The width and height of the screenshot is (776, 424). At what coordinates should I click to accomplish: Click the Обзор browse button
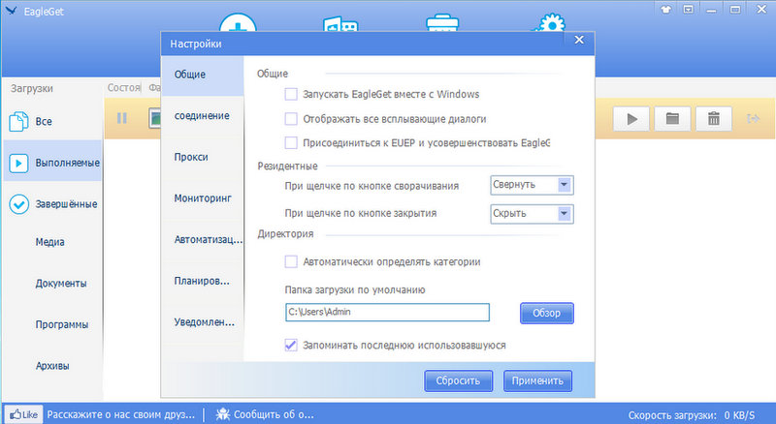[x=547, y=314]
